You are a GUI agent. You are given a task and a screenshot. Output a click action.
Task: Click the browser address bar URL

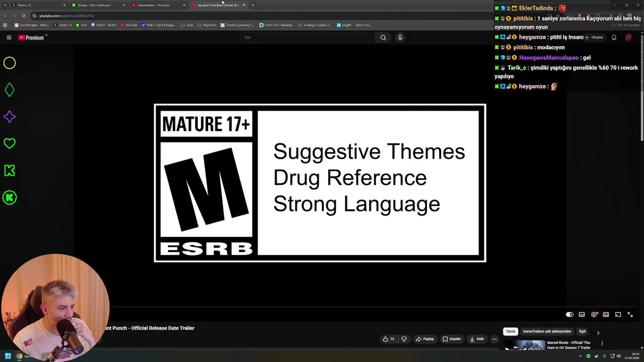click(67, 16)
